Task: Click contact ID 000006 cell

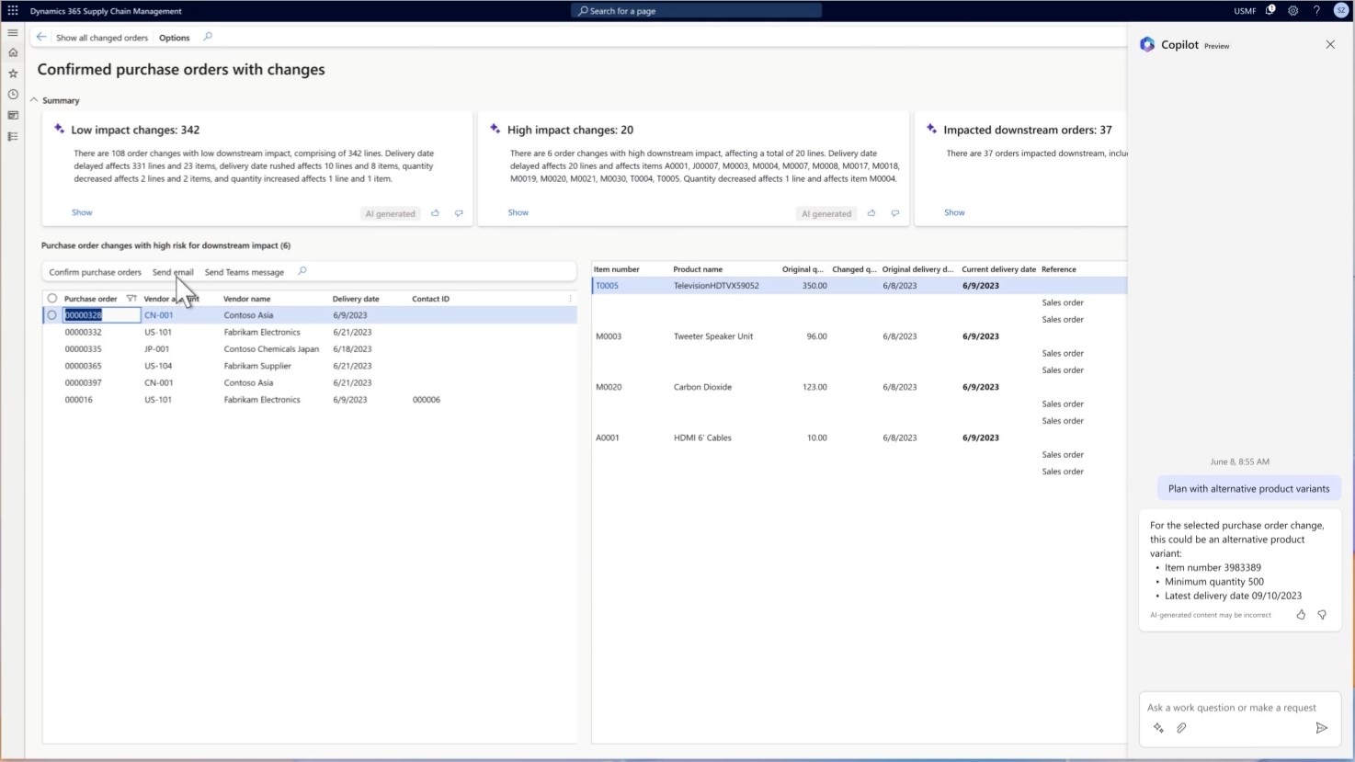Action: pyautogui.click(x=427, y=400)
